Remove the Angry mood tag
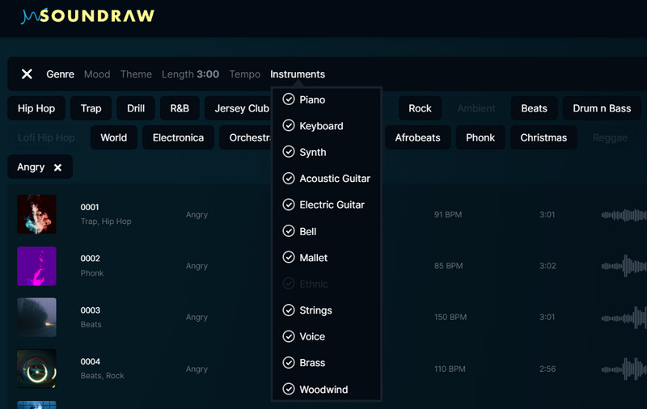 click(57, 167)
